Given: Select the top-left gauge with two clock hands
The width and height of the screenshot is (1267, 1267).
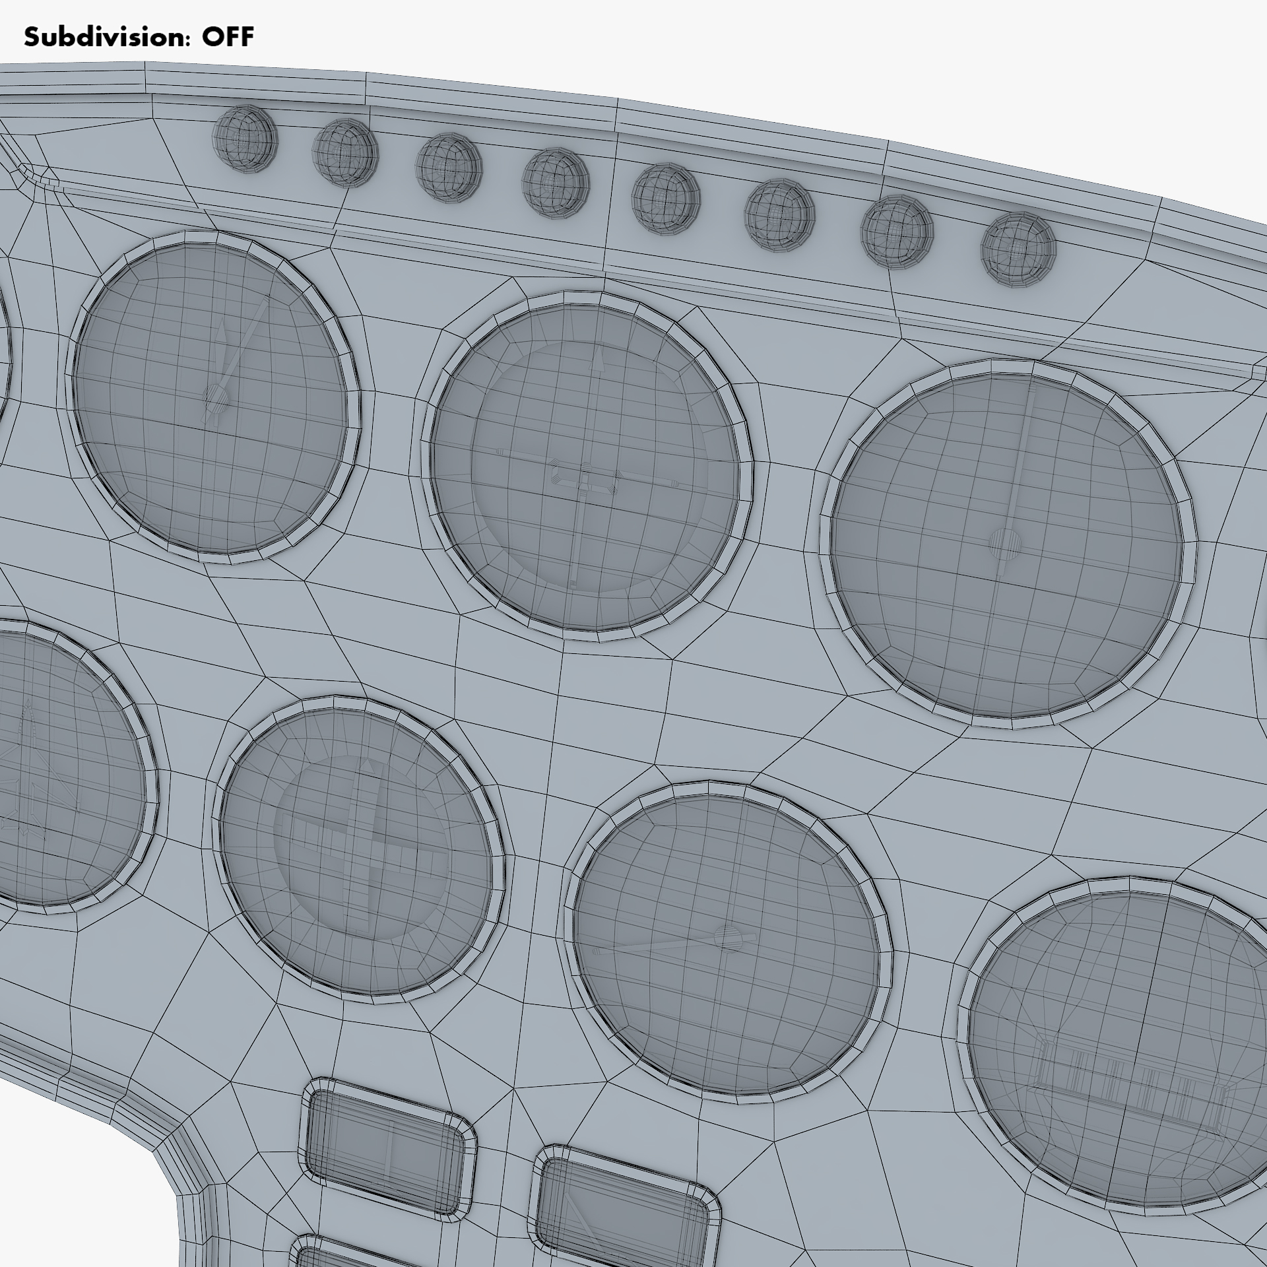Looking at the screenshot, I should 212,399.
